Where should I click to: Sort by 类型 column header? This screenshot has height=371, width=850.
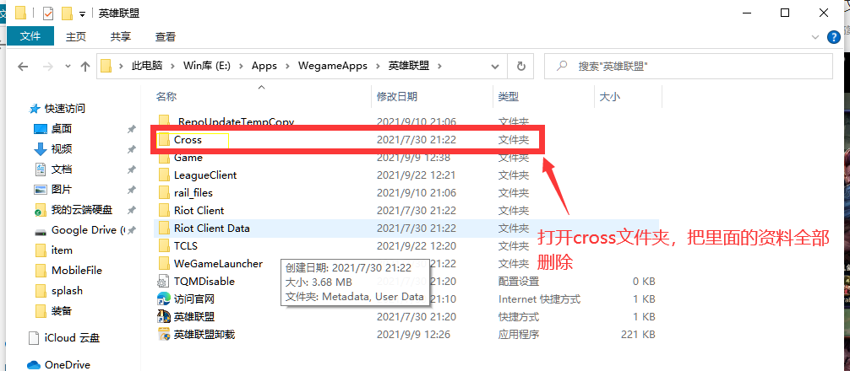tap(509, 97)
